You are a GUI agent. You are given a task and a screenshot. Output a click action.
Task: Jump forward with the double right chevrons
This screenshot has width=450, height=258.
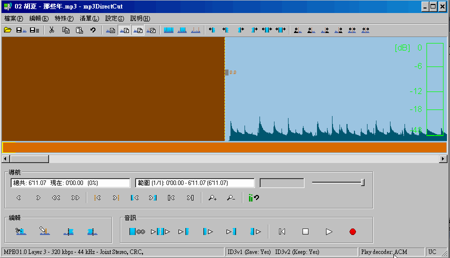click(75, 197)
